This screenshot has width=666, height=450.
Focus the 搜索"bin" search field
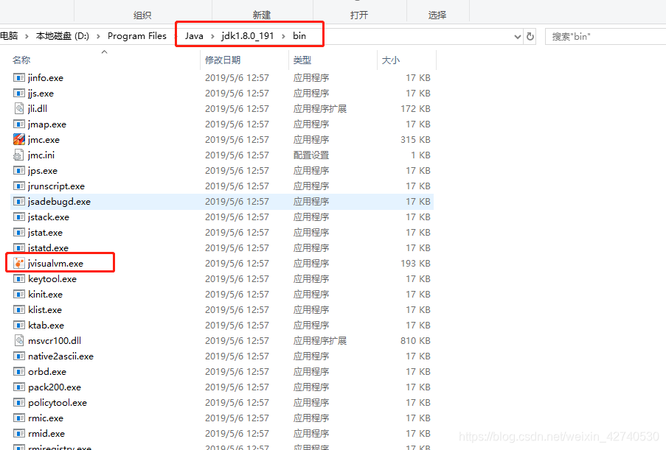[606, 37]
